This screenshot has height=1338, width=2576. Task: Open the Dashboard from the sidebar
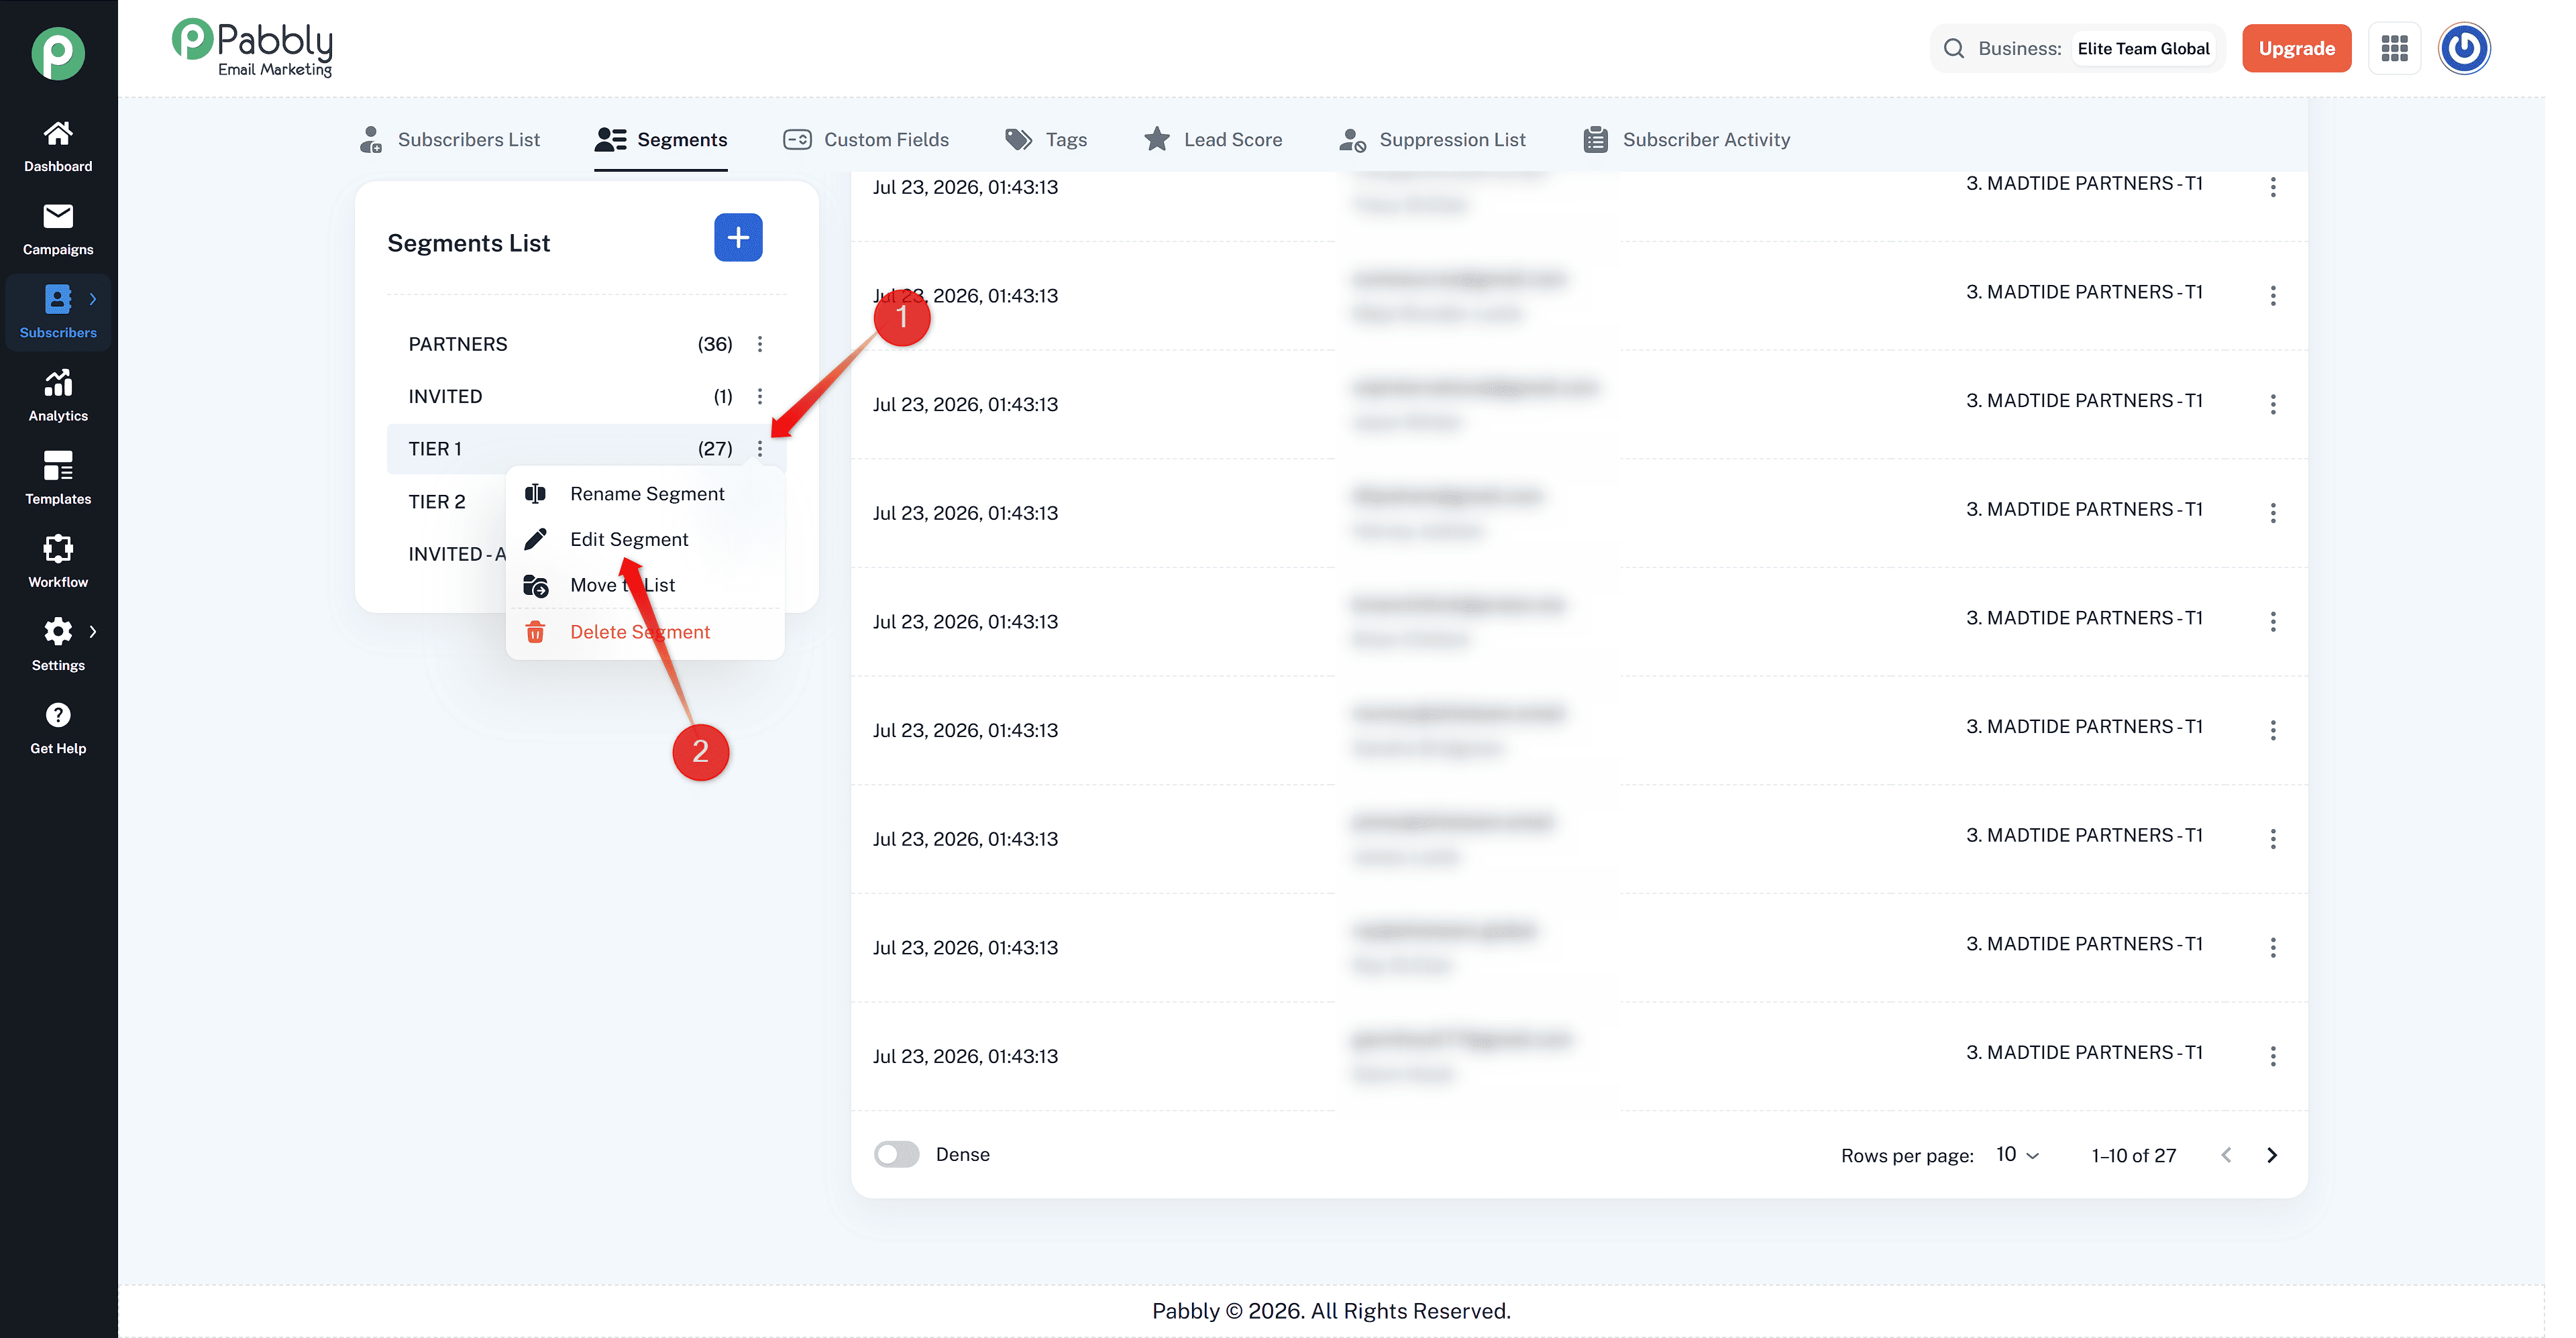click(x=58, y=146)
